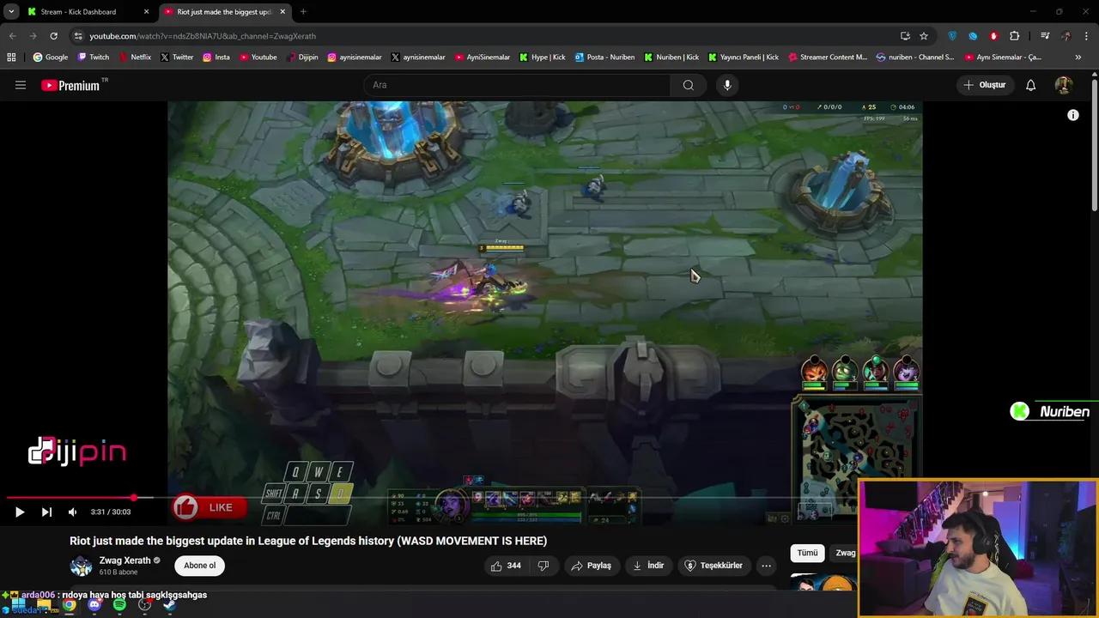Send thanks via Teşekkürler button
The image size is (1099, 618).
pyautogui.click(x=713, y=566)
